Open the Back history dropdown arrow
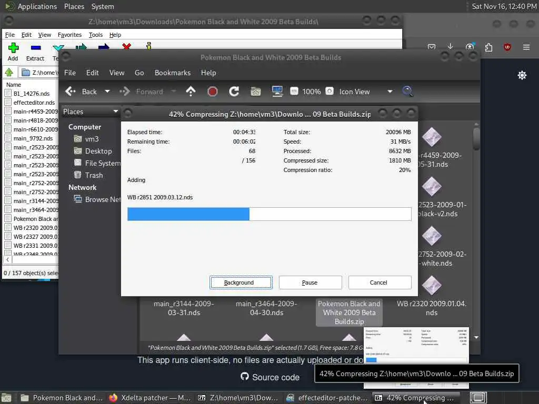The image size is (539, 404). (107, 92)
